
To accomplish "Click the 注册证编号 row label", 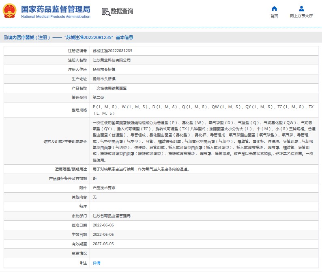I will tap(77, 51).
